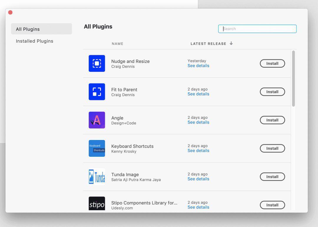Open See details for Tunda Image
The width and height of the screenshot is (318, 227).
[x=198, y=179]
